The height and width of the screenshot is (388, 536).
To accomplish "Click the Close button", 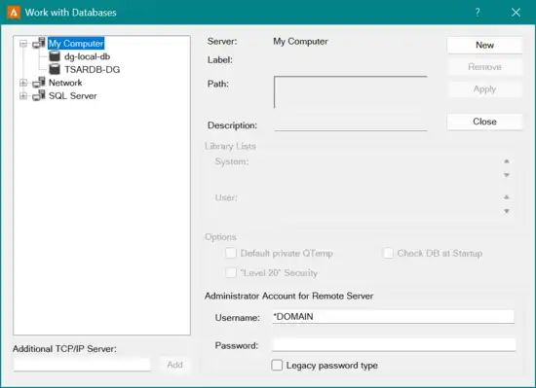I will pos(484,122).
